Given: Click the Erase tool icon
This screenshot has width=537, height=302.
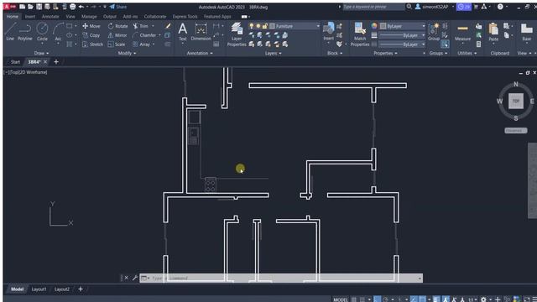Looking at the screenshot, I should pos(168,26).
